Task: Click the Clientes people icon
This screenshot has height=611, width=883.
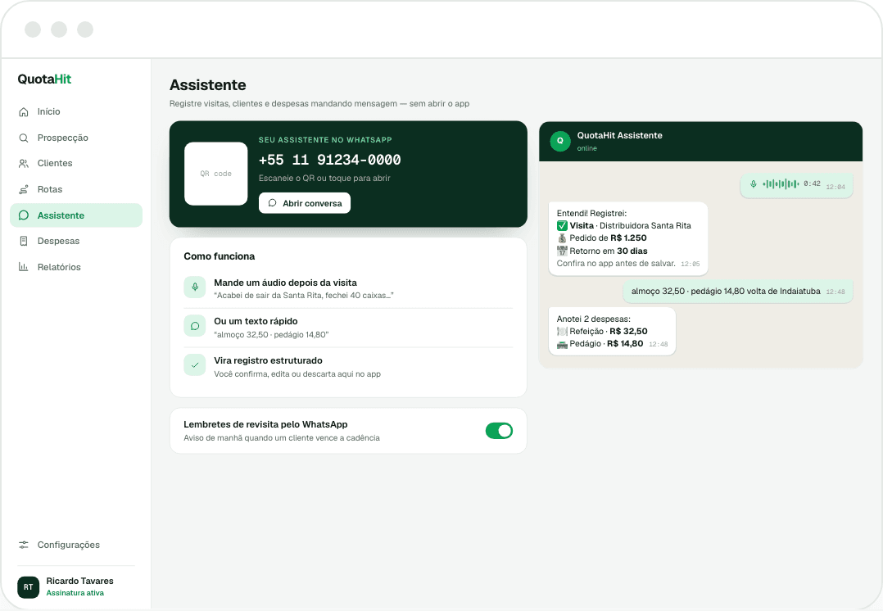Action: point(24,163)
